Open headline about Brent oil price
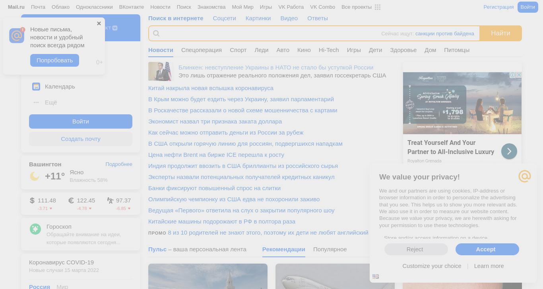This screenshot has height=289, width=543. click(216, 155)
